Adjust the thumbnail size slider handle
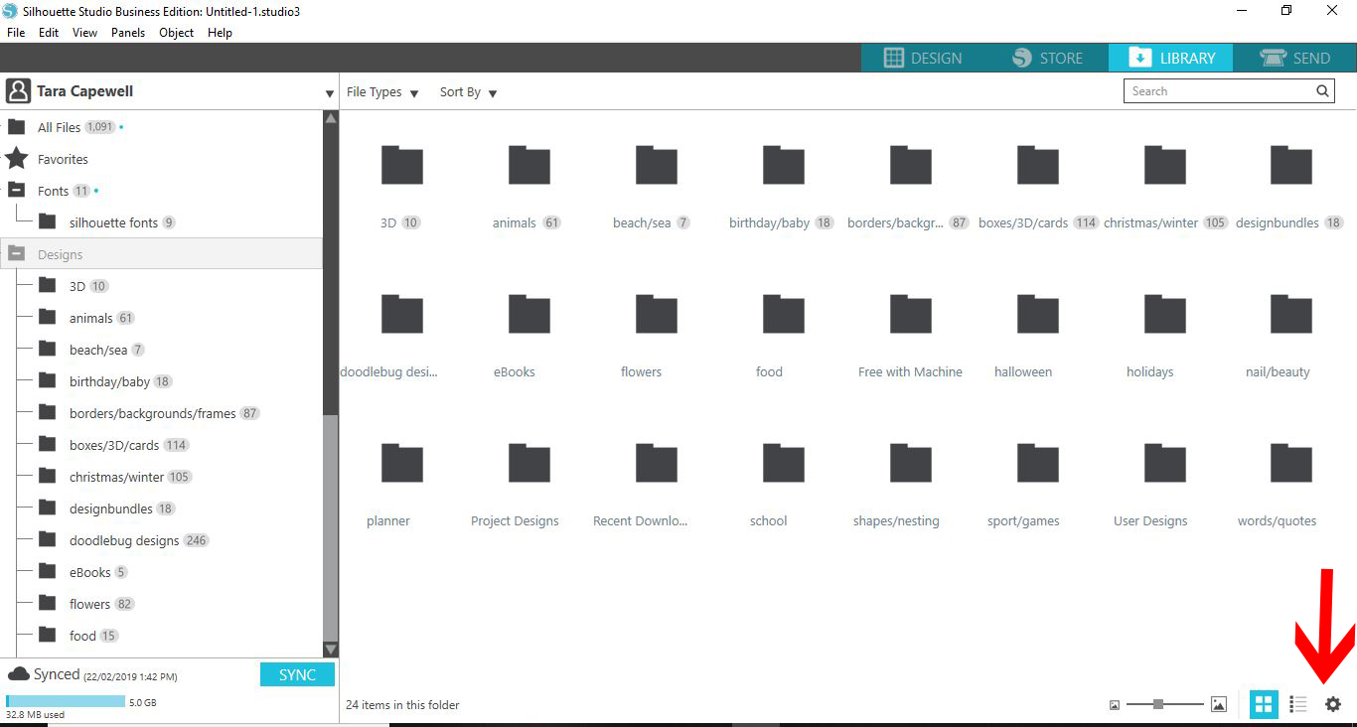 tap(1158, 704)
